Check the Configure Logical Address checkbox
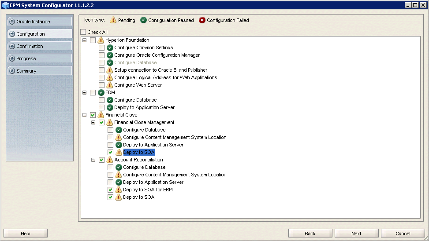The image size is (429, 241). pos(101,77)
